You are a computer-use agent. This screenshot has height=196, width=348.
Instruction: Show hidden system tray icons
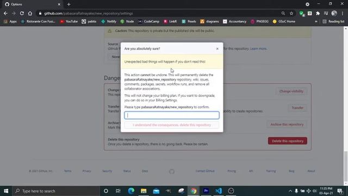(290, 191)
